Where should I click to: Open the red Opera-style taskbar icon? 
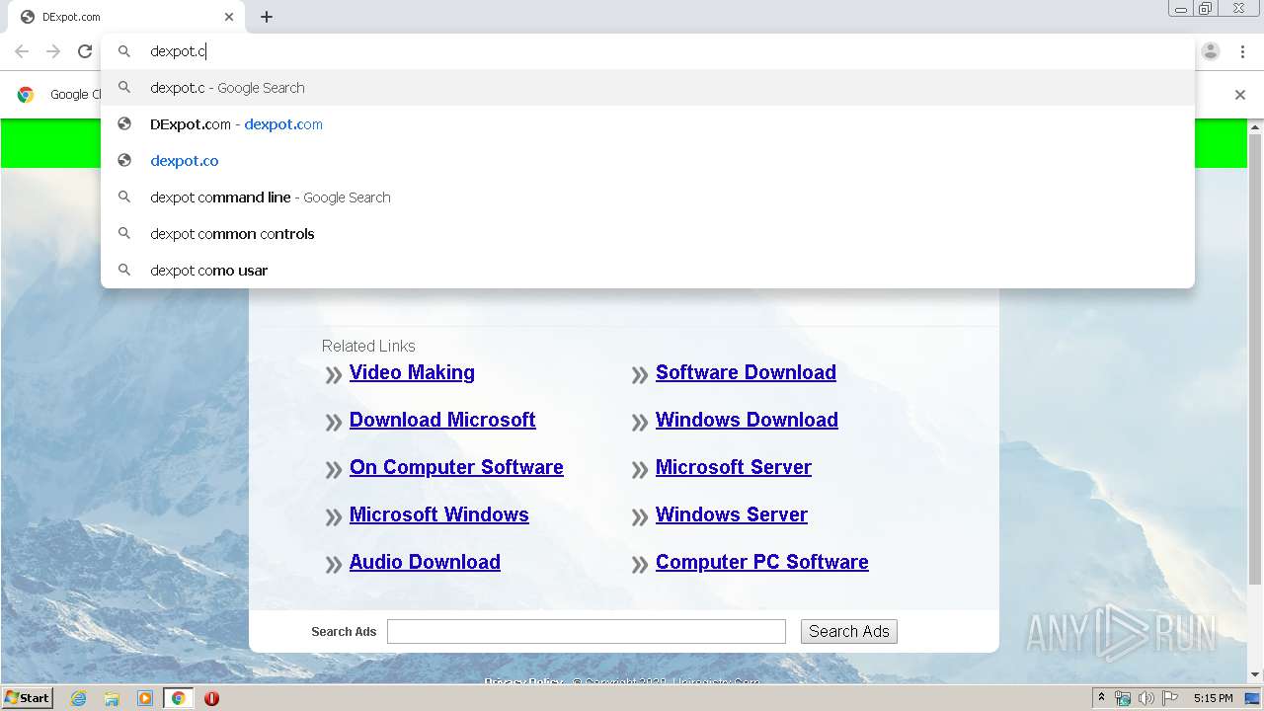[x=211, y=698]
